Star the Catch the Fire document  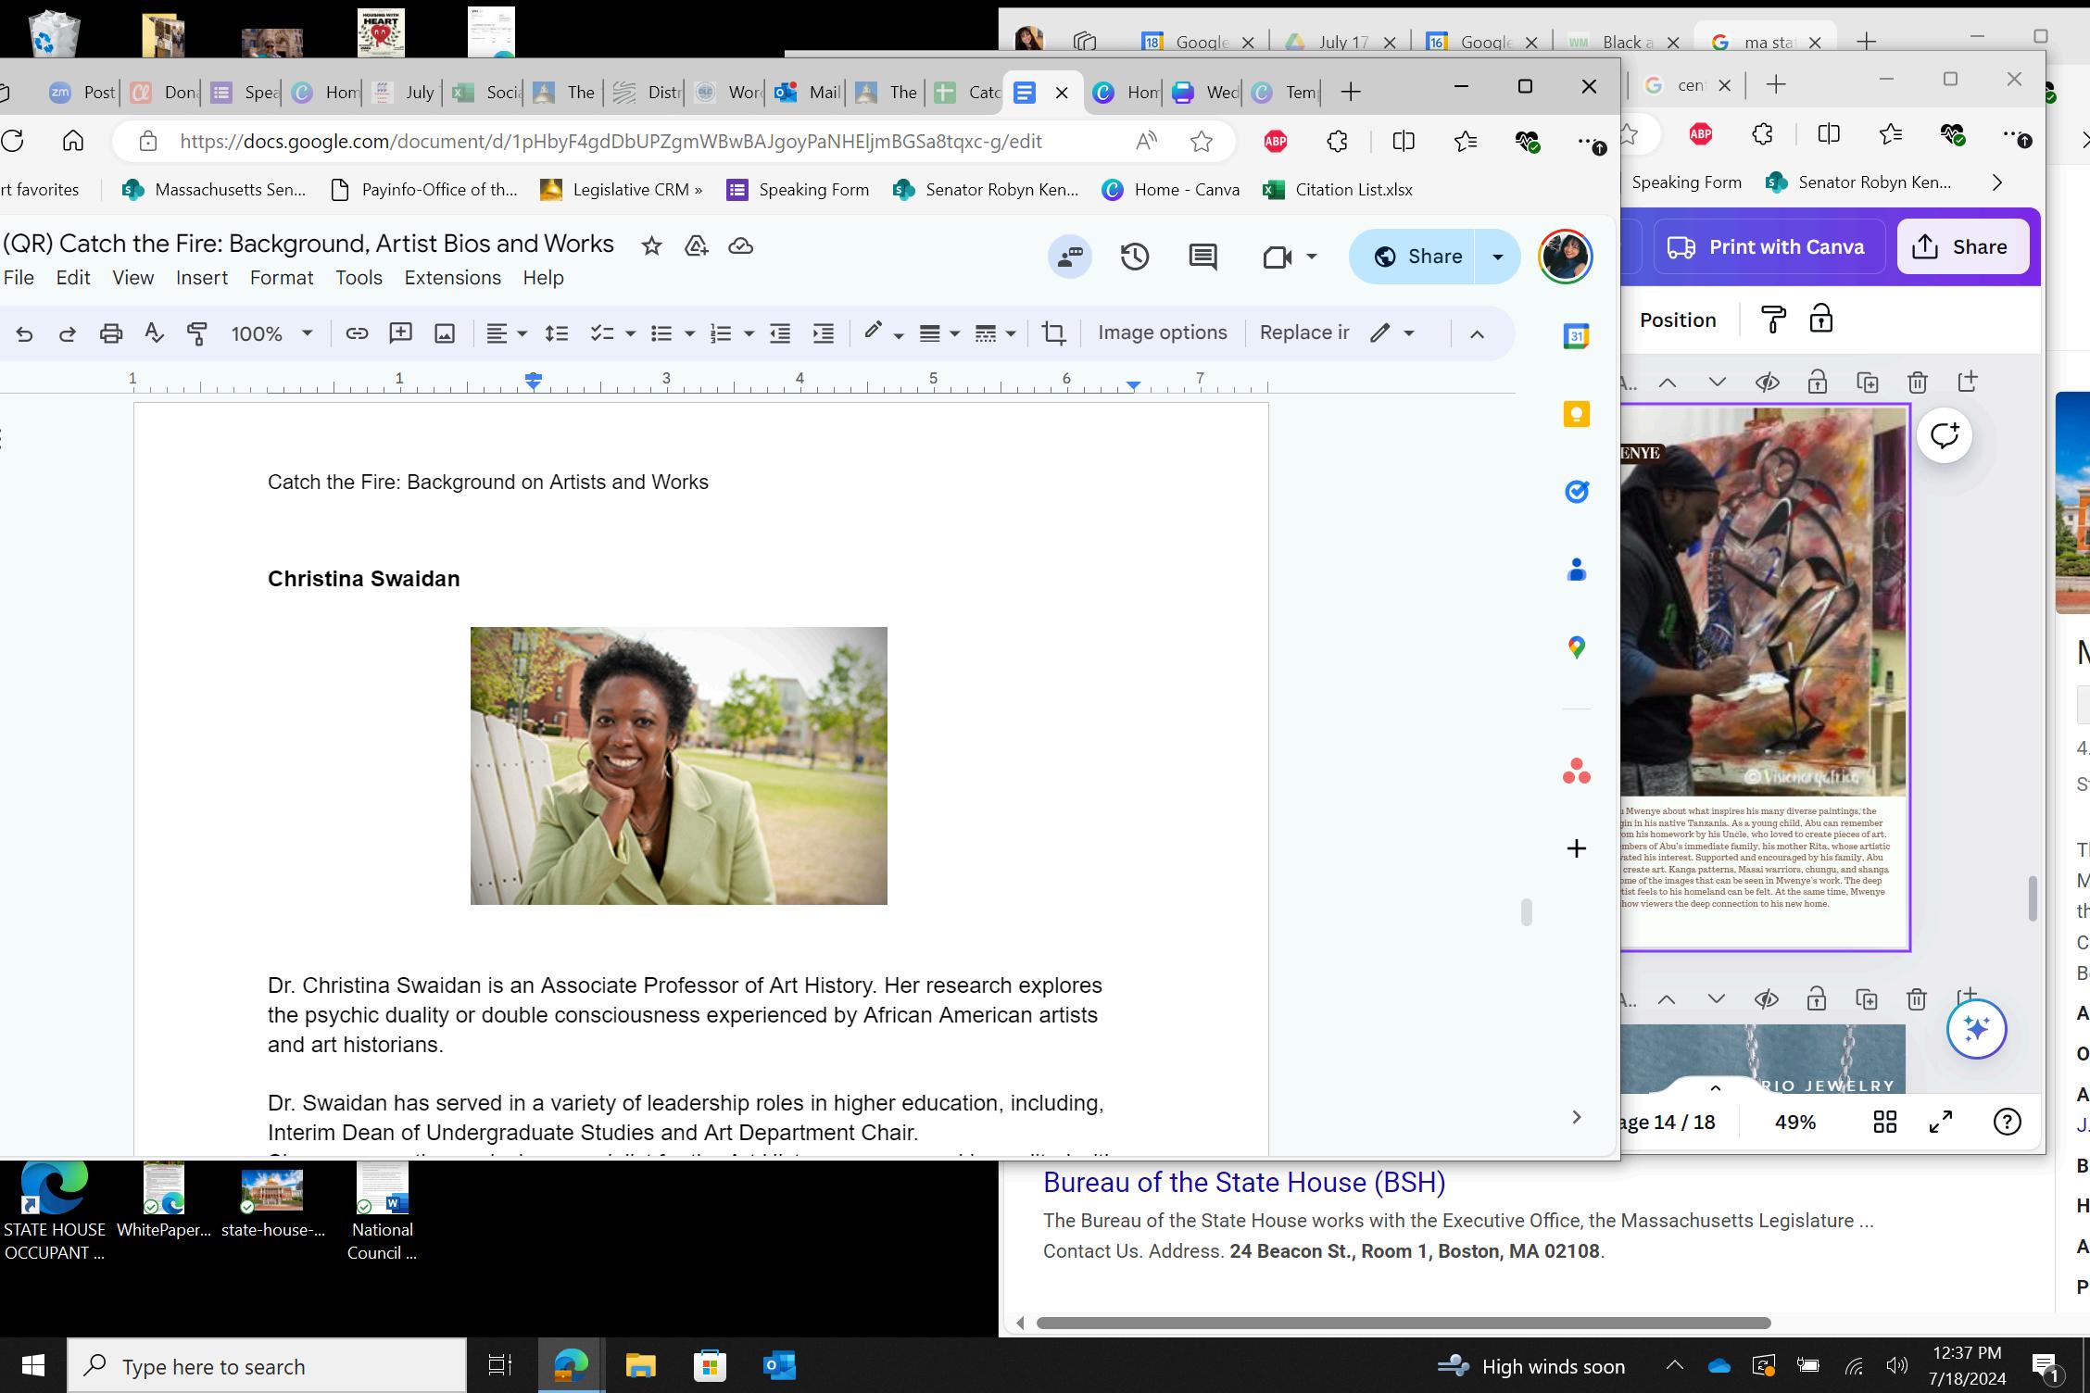(x=651, y=245)
